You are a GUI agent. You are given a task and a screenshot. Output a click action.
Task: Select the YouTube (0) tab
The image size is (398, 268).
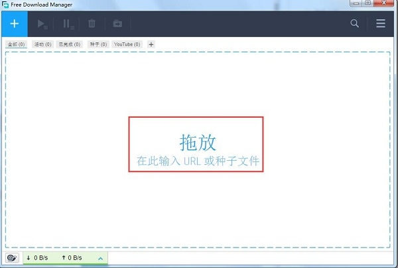point(127,44)
